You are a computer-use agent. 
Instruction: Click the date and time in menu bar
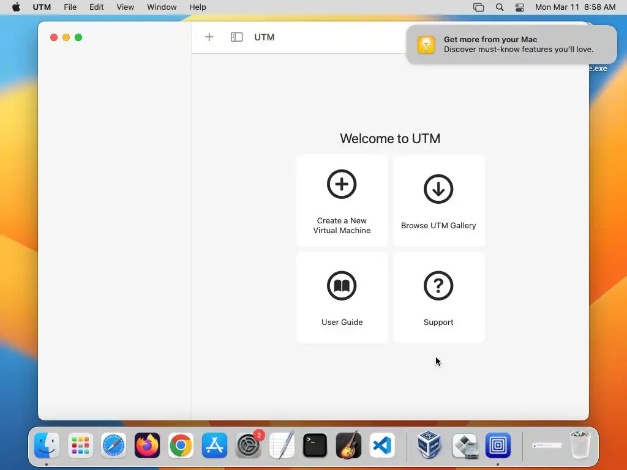coord(575,7)
